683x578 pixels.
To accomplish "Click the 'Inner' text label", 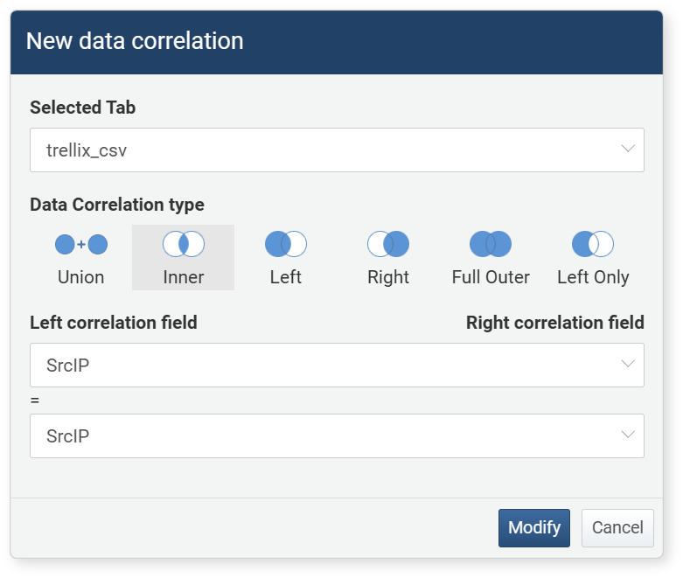I will click(x=184, y=277).
